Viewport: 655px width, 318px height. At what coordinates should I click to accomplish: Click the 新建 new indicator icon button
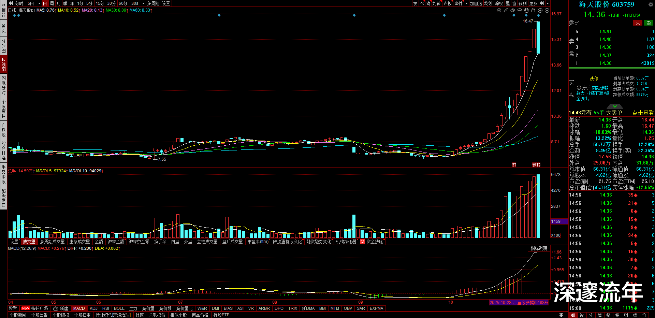[61, 308]
